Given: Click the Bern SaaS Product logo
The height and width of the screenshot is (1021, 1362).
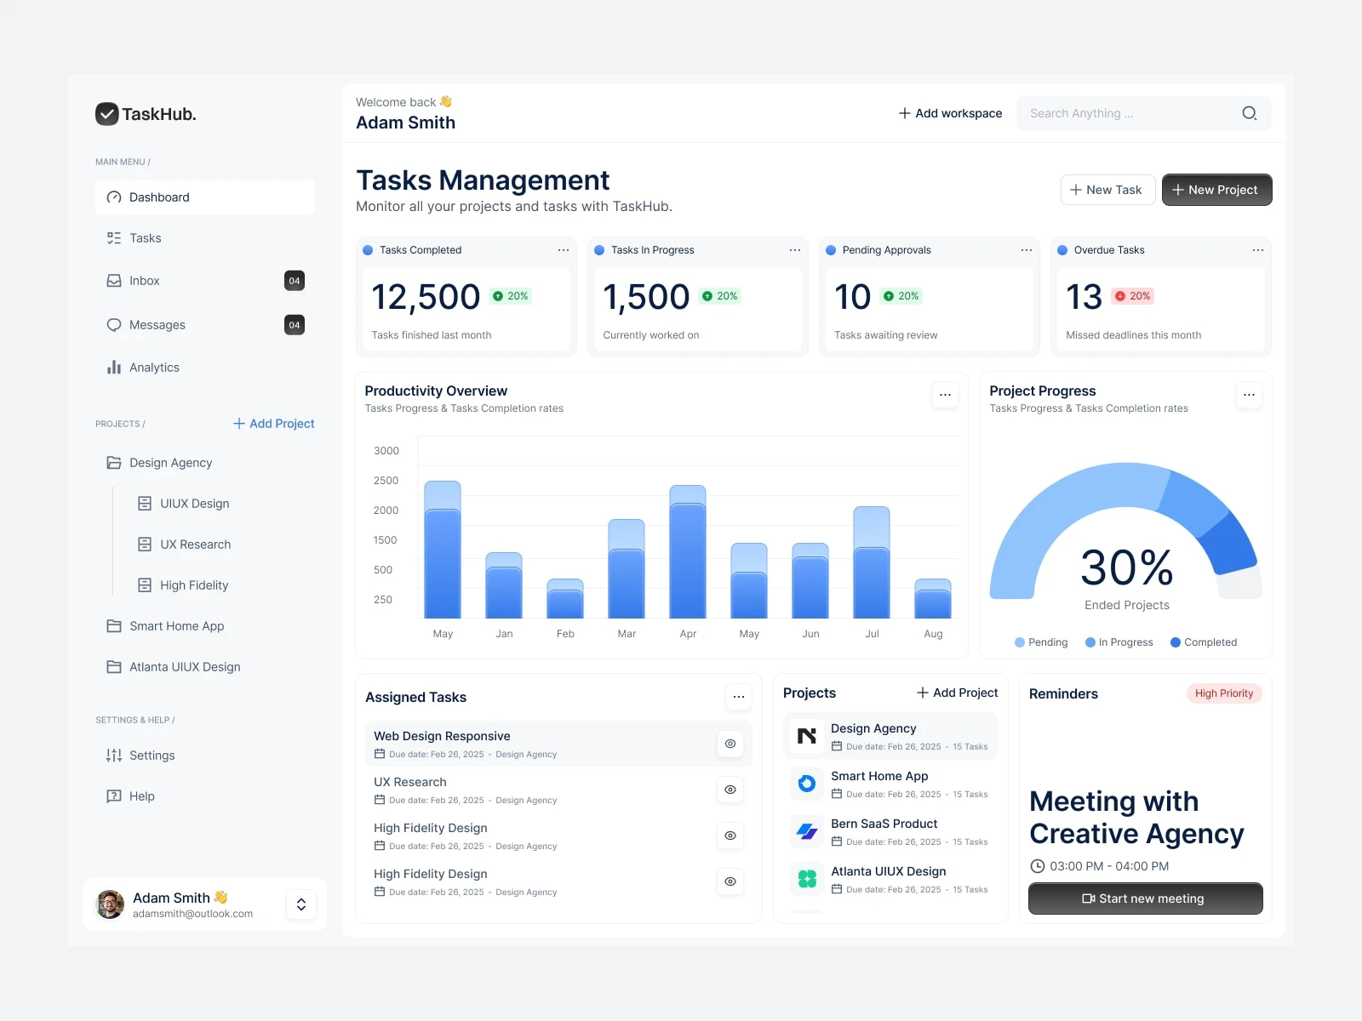Looking at the screenshot, I should tap(807, 831).
